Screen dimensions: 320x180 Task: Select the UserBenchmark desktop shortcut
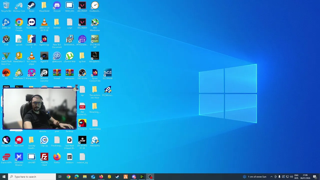[x=95, y=7]
